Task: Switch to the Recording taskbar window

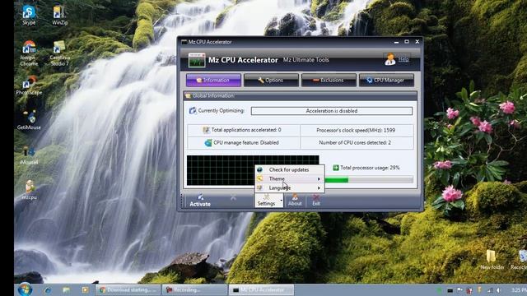Action: click(x=194, y=290)
